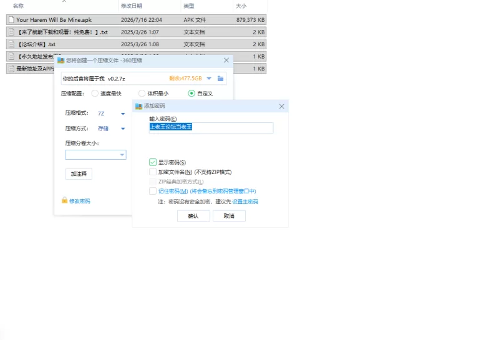Click the 2025/3/26 1:08 date cell

coord(140,44)
